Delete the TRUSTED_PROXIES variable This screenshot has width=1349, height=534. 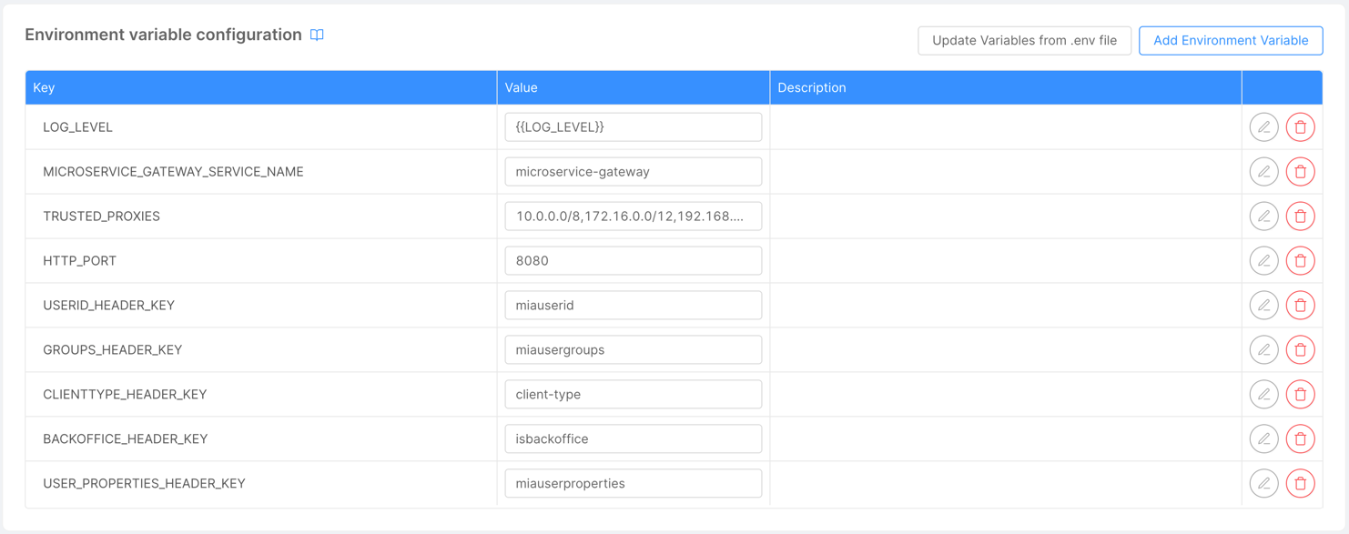coord(1300,216)
